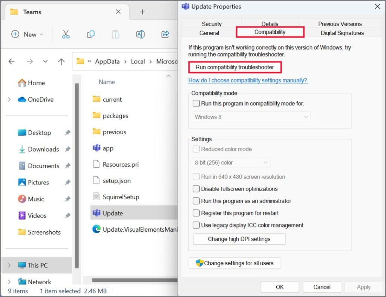
Task: Close the Teams Explorer tab
Action: pos(118,12)
